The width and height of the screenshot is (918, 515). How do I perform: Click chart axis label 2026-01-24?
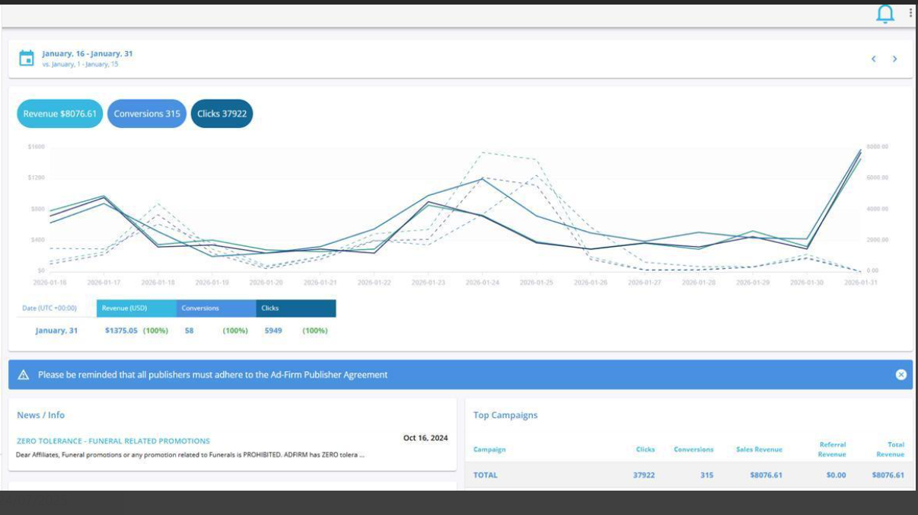pos(483,283)
